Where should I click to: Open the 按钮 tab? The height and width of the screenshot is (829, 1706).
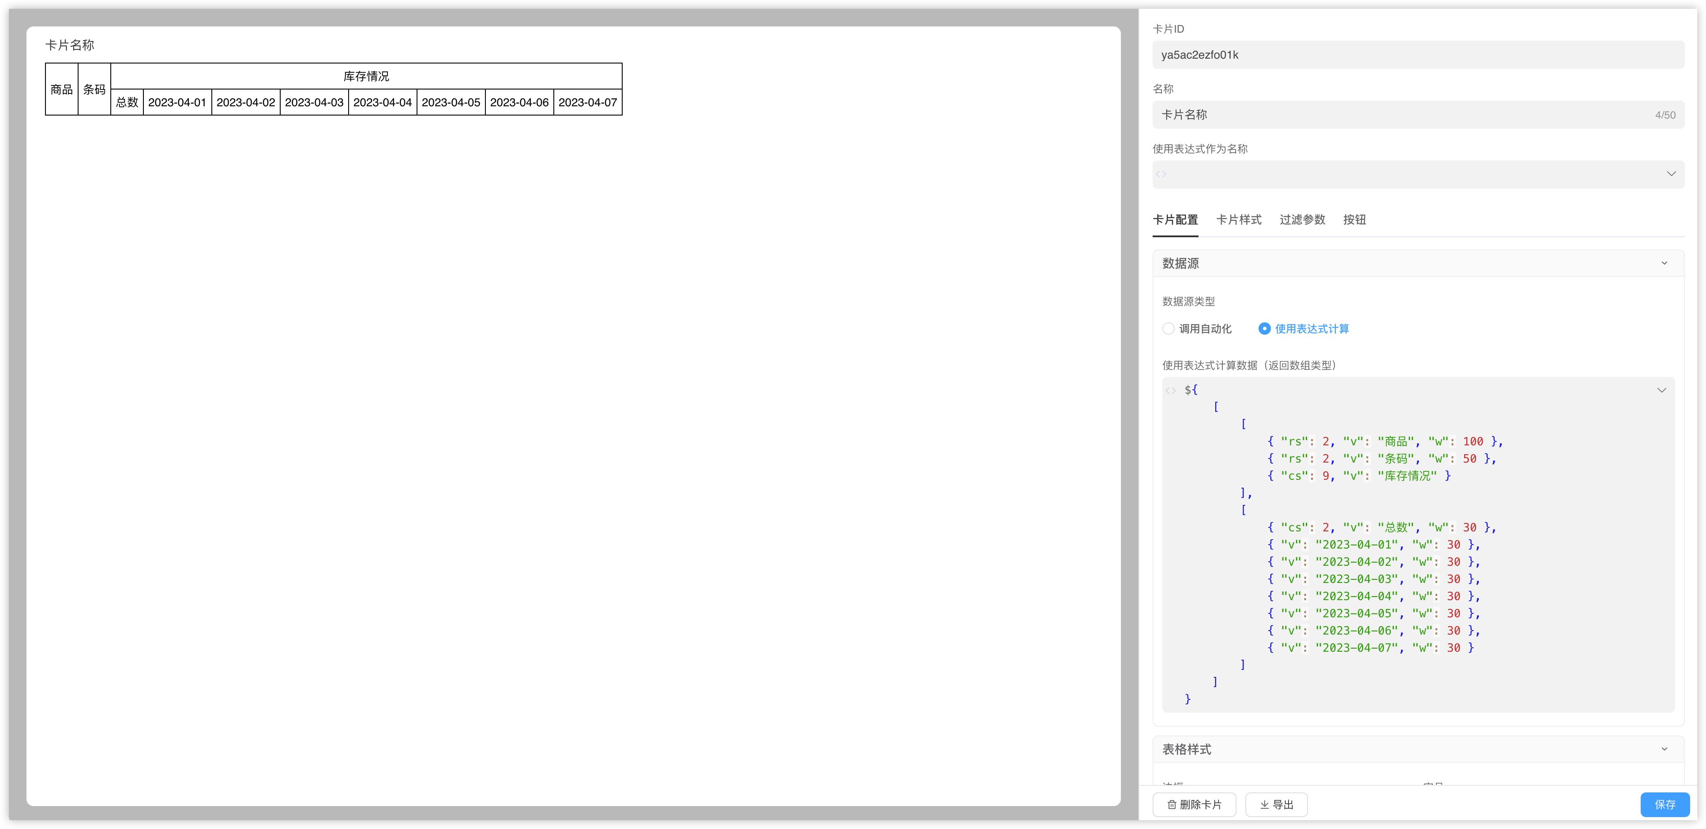[1354, 220]
